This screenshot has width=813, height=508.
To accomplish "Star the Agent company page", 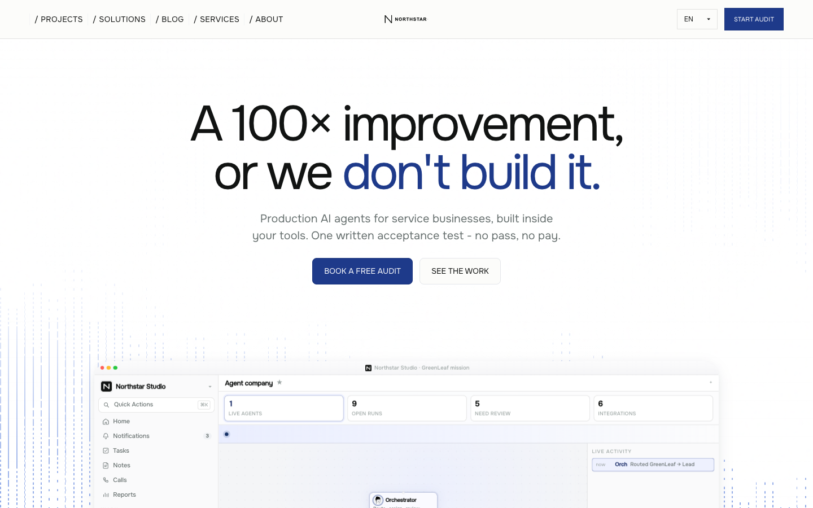I will point(279,383).
